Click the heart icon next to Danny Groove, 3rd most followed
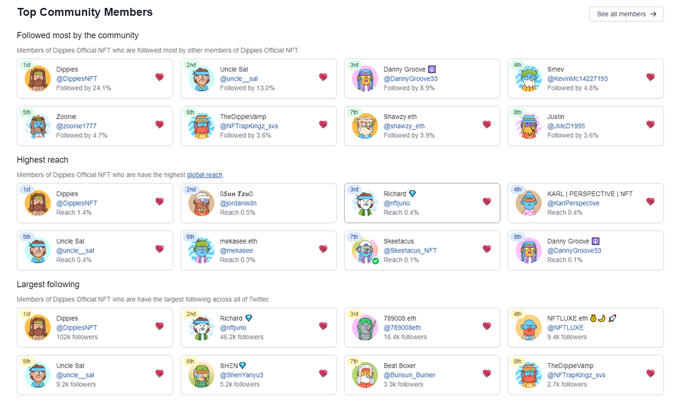The height and width of the screenshot is (410, 678). tap(486, 77)
